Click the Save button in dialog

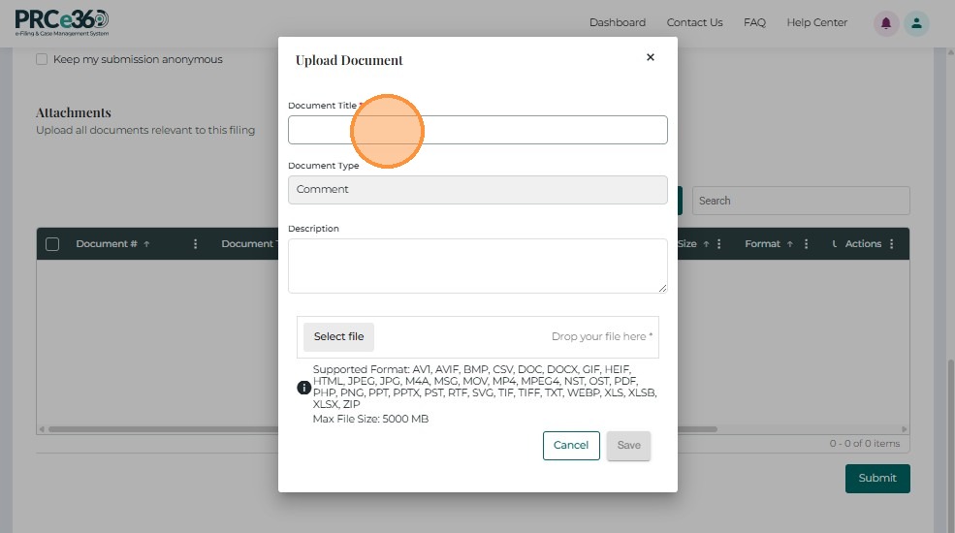click(x=628, y=446)
